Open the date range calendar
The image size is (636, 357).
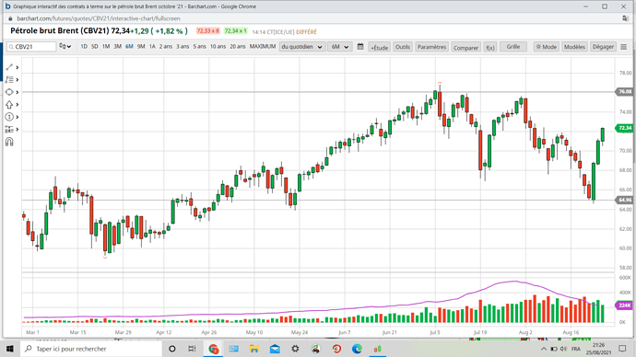[x=360, y=47]
